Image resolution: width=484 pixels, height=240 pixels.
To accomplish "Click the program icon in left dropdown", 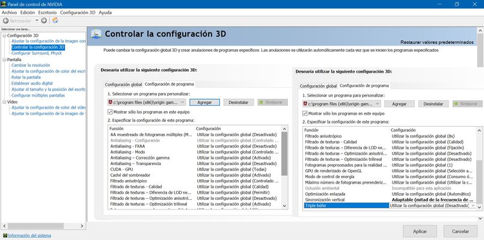I will click(x=111, y=103).
